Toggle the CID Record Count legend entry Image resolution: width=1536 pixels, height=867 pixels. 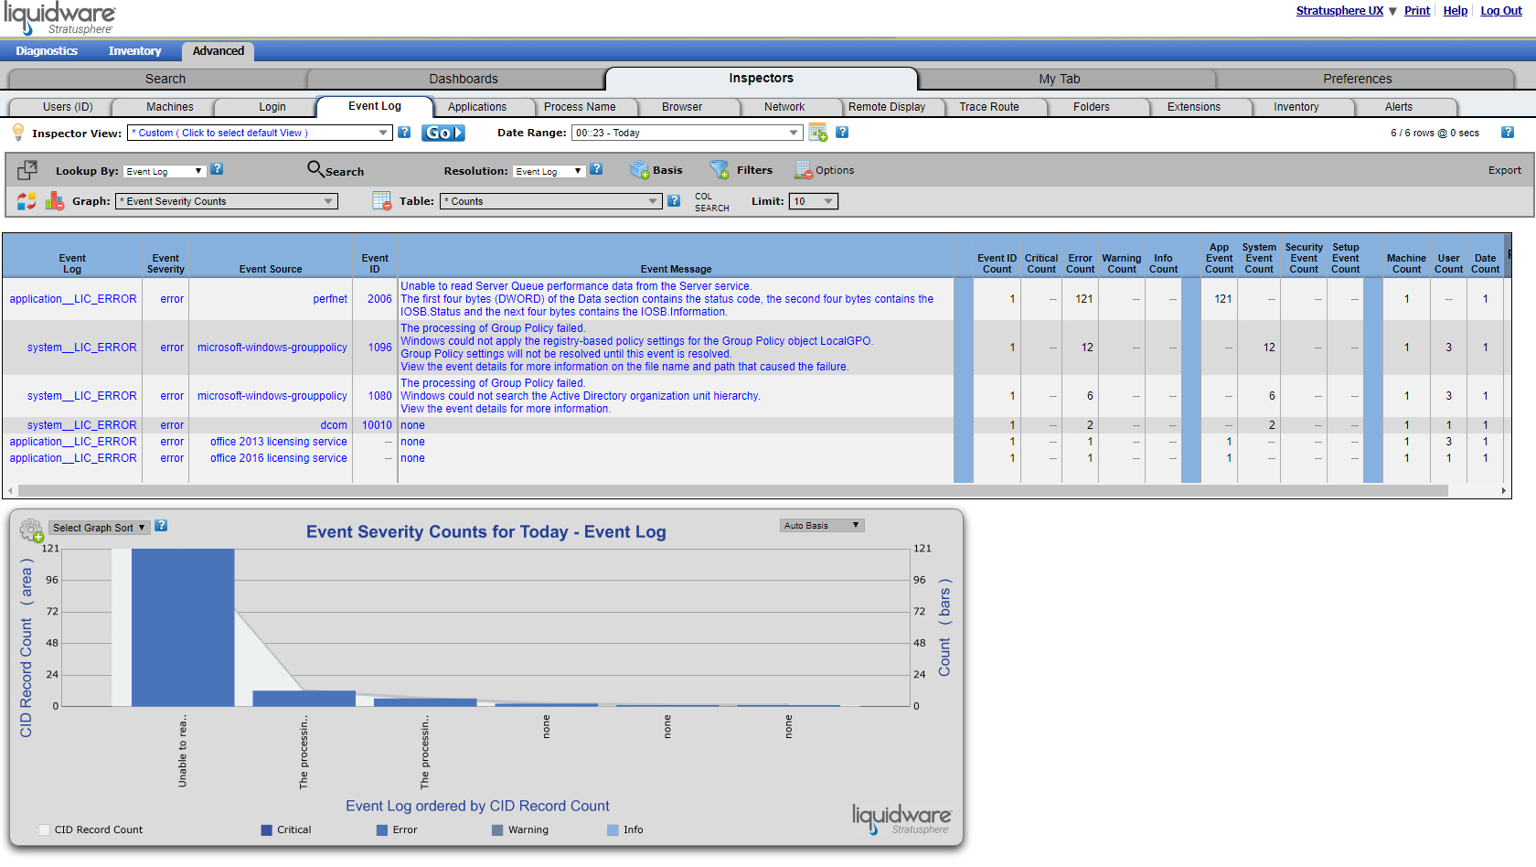tap(91, 830)
